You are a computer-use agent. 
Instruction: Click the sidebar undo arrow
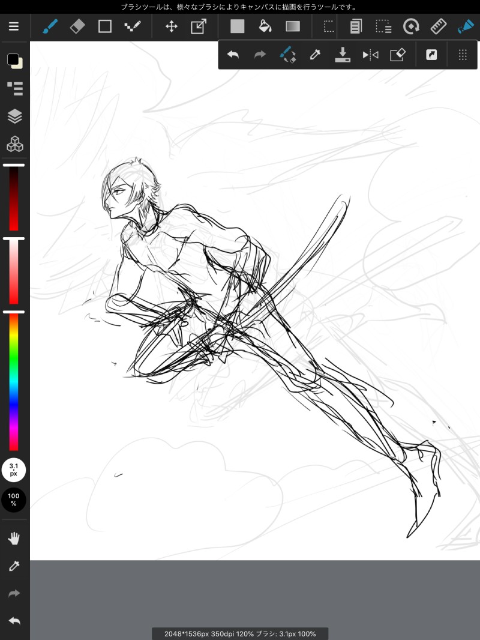[x=14, y=621]
